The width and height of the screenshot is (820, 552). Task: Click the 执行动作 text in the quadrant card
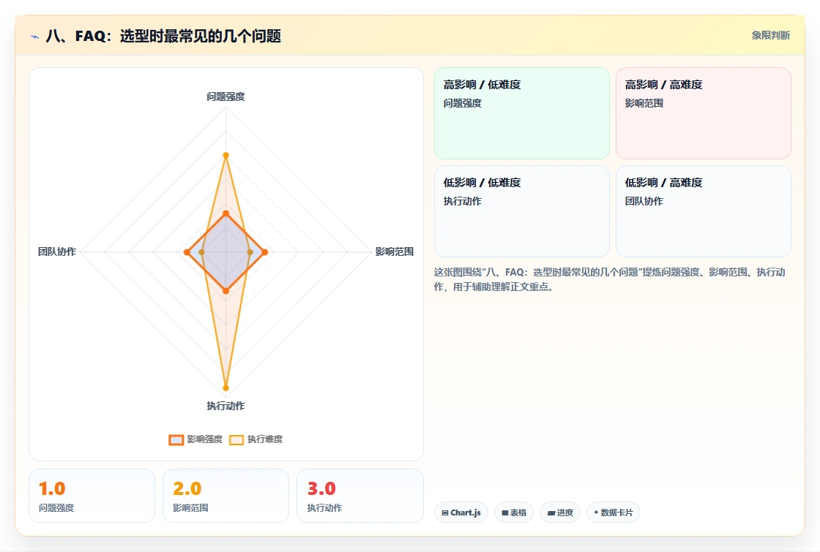pos(462,201)
